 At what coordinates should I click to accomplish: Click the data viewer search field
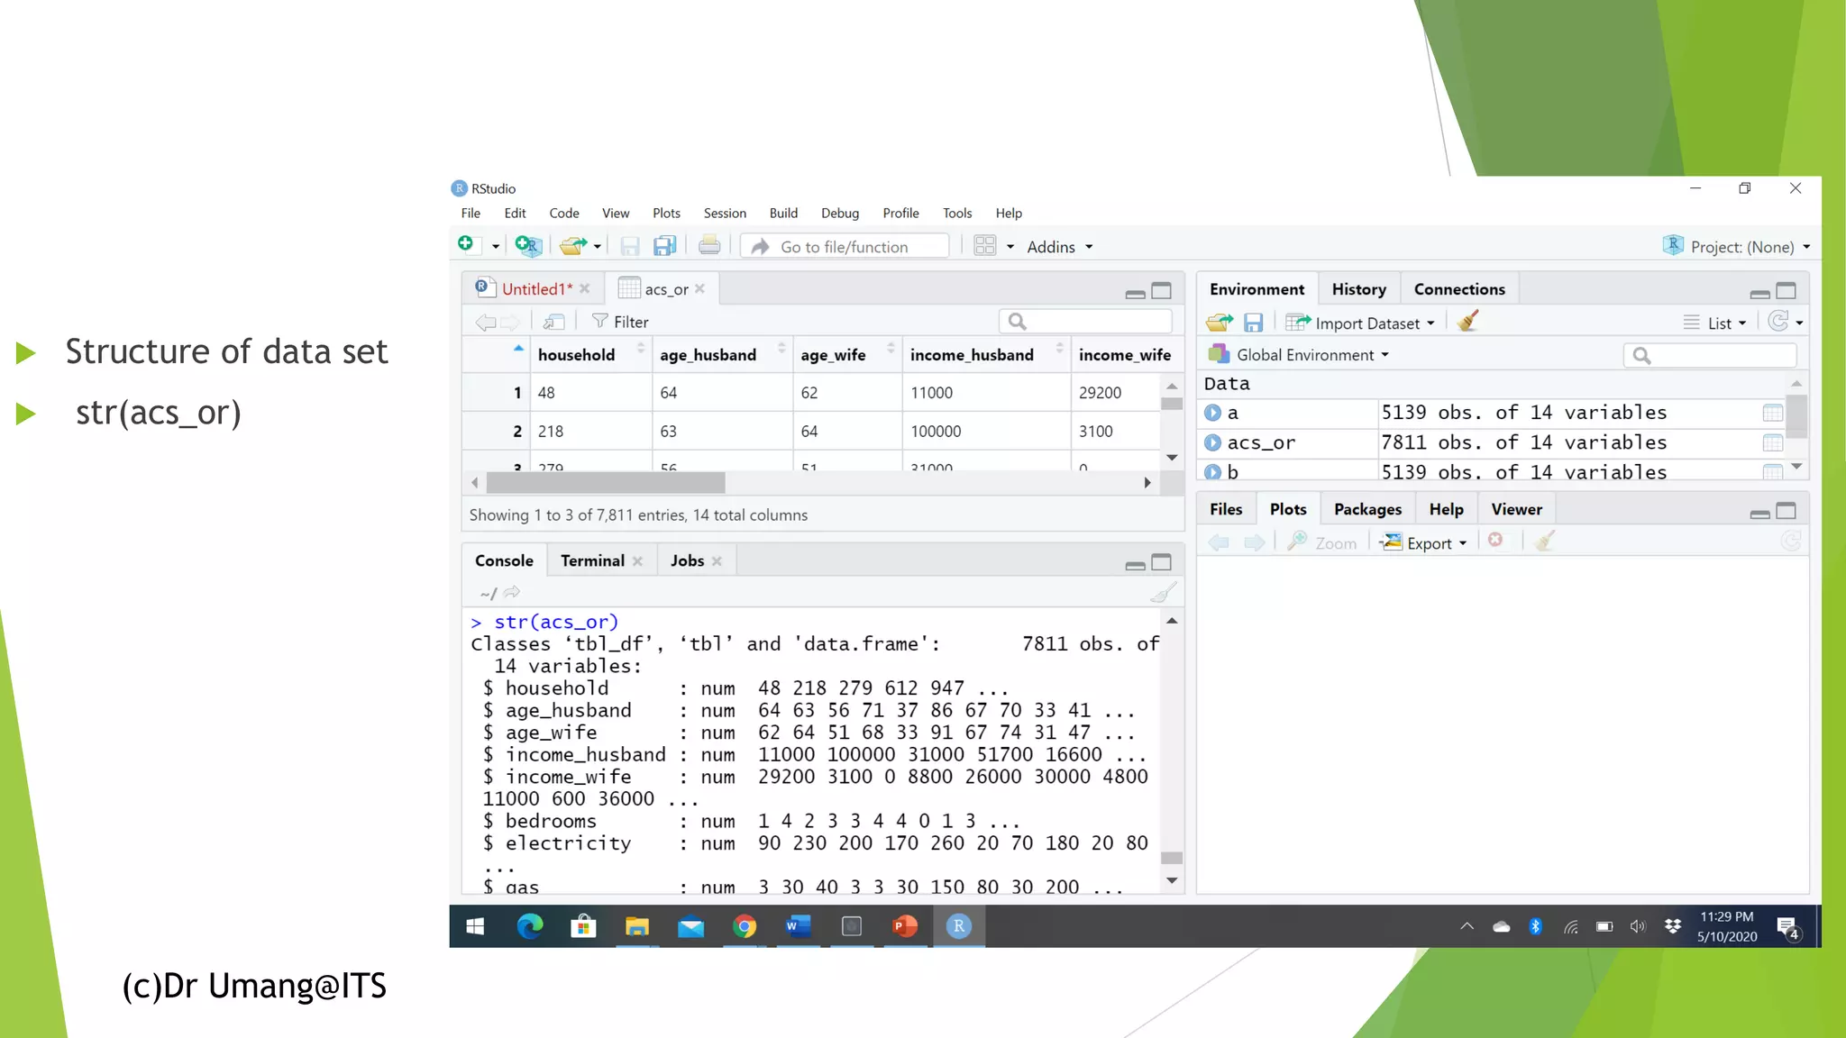point(1085,322)
